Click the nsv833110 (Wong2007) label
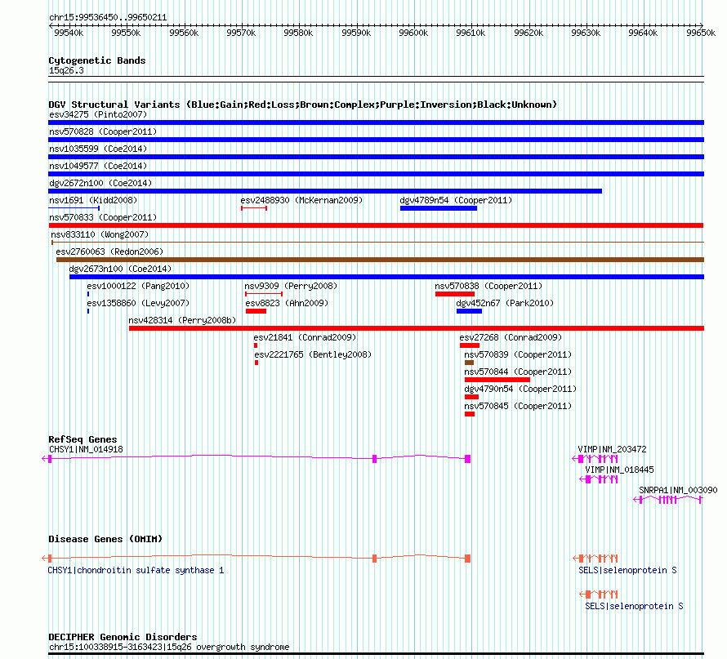This screenshot has width=727, height=659. tap(100, 234)
